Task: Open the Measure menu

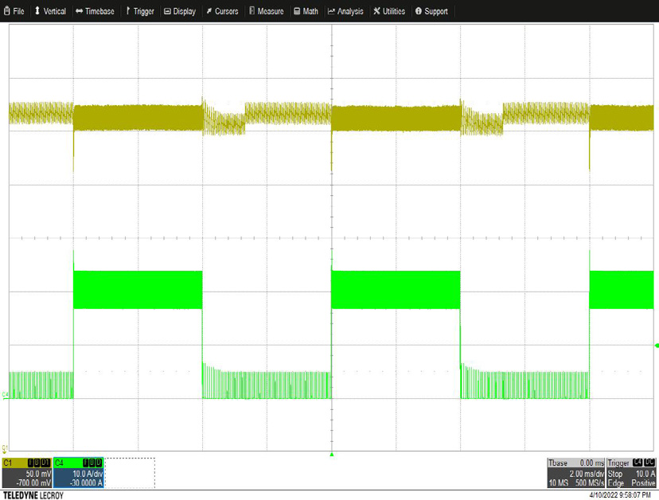Action: pos(266,11)
